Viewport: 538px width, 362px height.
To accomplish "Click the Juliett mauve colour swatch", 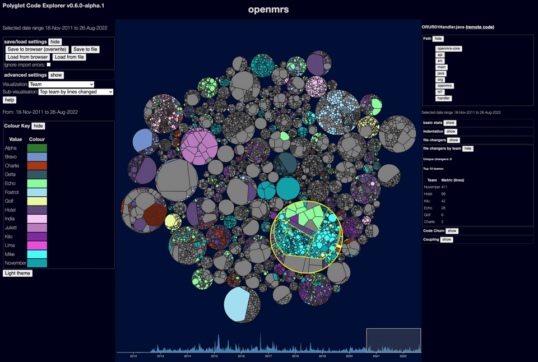I will point(37,228).
